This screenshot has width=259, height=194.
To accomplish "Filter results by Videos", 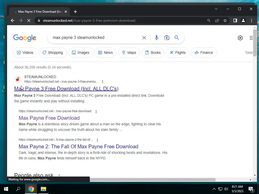I will tap(25, 53).
